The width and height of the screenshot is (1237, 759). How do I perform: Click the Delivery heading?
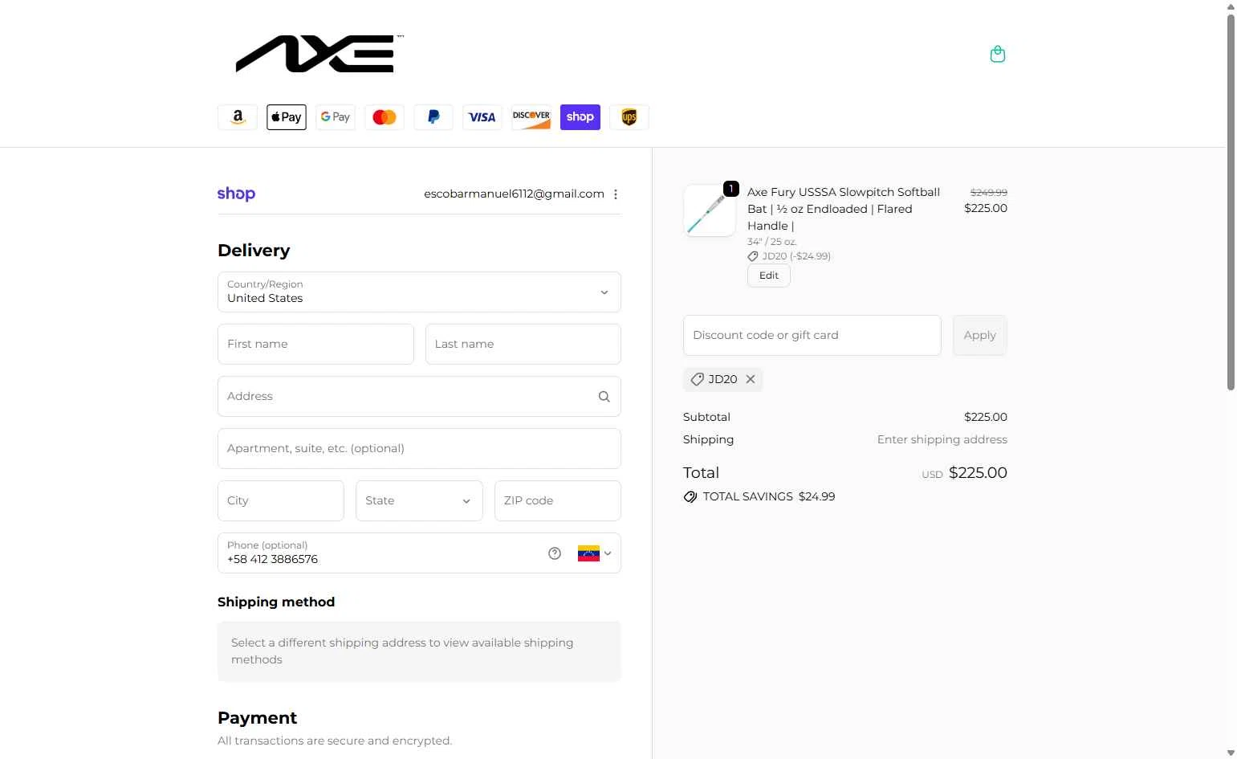(x=254, y=251)
